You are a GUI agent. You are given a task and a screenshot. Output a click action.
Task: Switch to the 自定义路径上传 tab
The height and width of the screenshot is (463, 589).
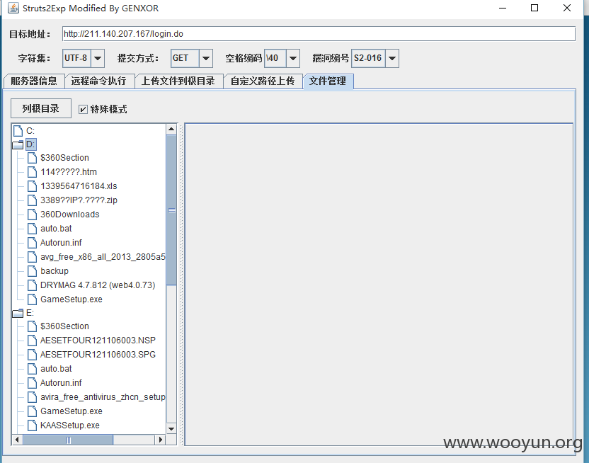click(x=263, y=81)
